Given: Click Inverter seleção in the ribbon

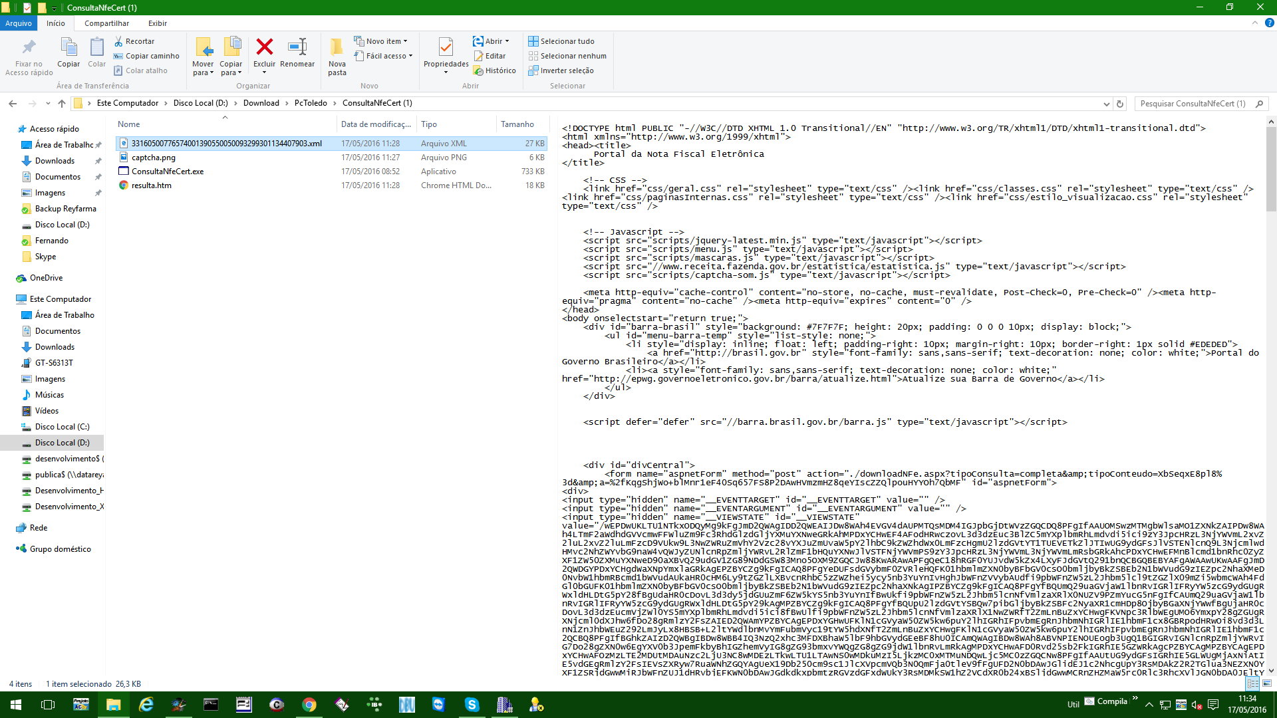Looking at the screenshot, I should [x=567, y=70].
